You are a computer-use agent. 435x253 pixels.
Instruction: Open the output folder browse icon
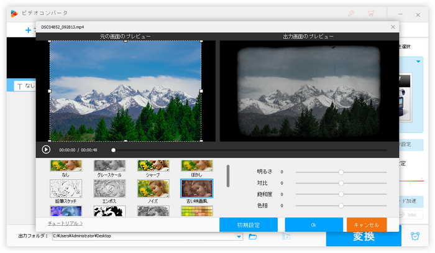coord(253,236)
